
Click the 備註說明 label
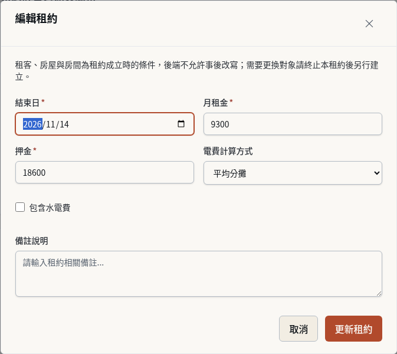click(32, 241)
